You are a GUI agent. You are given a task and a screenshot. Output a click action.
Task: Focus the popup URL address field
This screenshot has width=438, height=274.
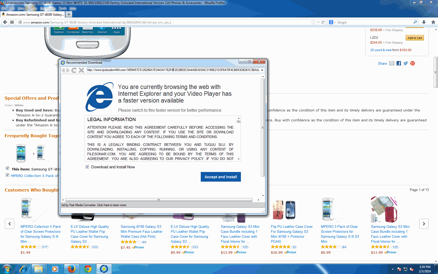point(173,70)
